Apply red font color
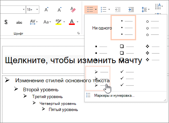Image resolution: width=169 pixels, height=123 pixels. pos(72,22)
